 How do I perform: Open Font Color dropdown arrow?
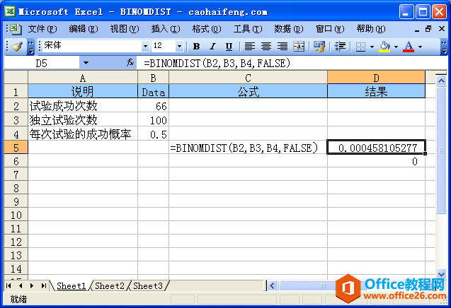pyautogui.click(x=420, y=47)
